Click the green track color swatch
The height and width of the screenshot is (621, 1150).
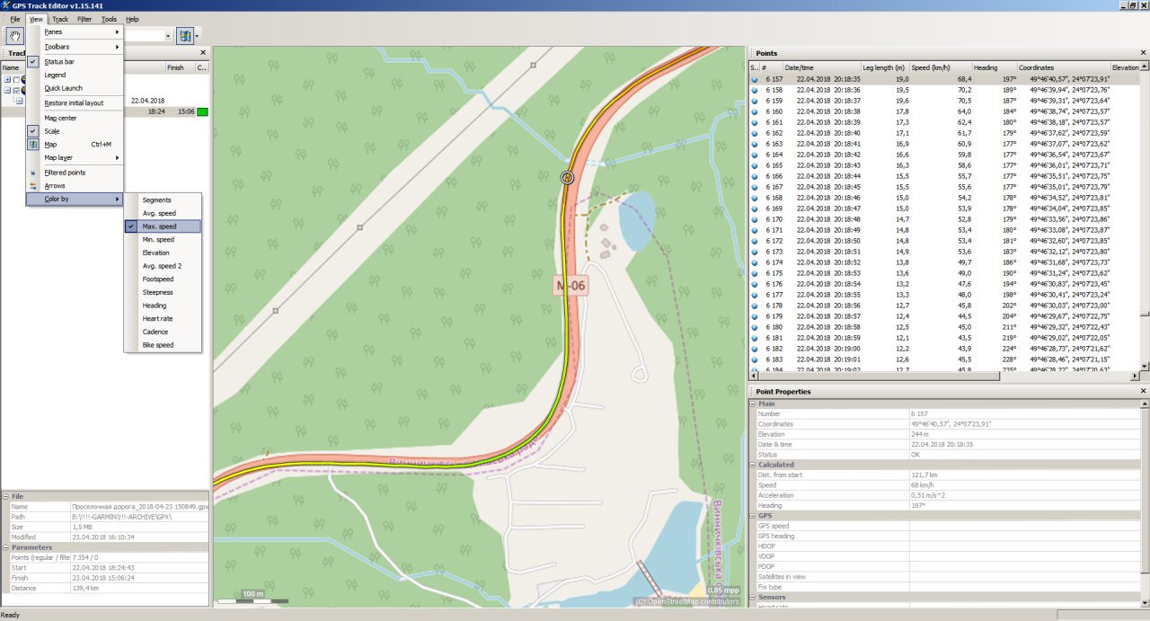pyautogui.click(x=203, y=111)
